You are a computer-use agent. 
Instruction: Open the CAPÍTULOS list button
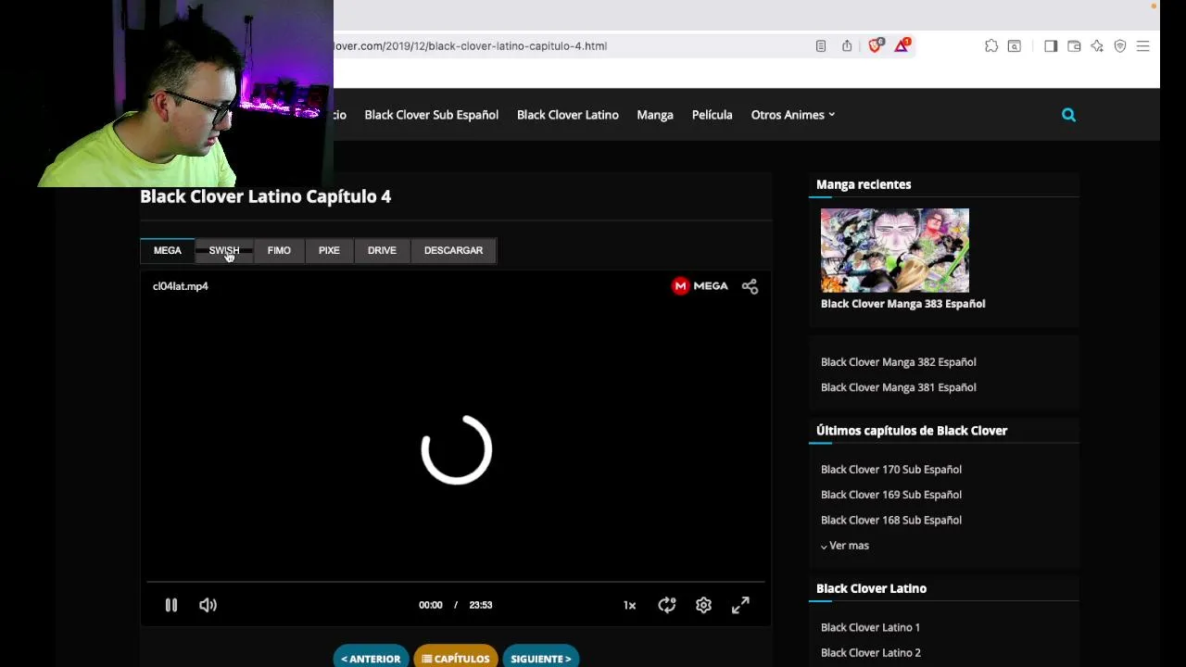(x=456, y=658)
